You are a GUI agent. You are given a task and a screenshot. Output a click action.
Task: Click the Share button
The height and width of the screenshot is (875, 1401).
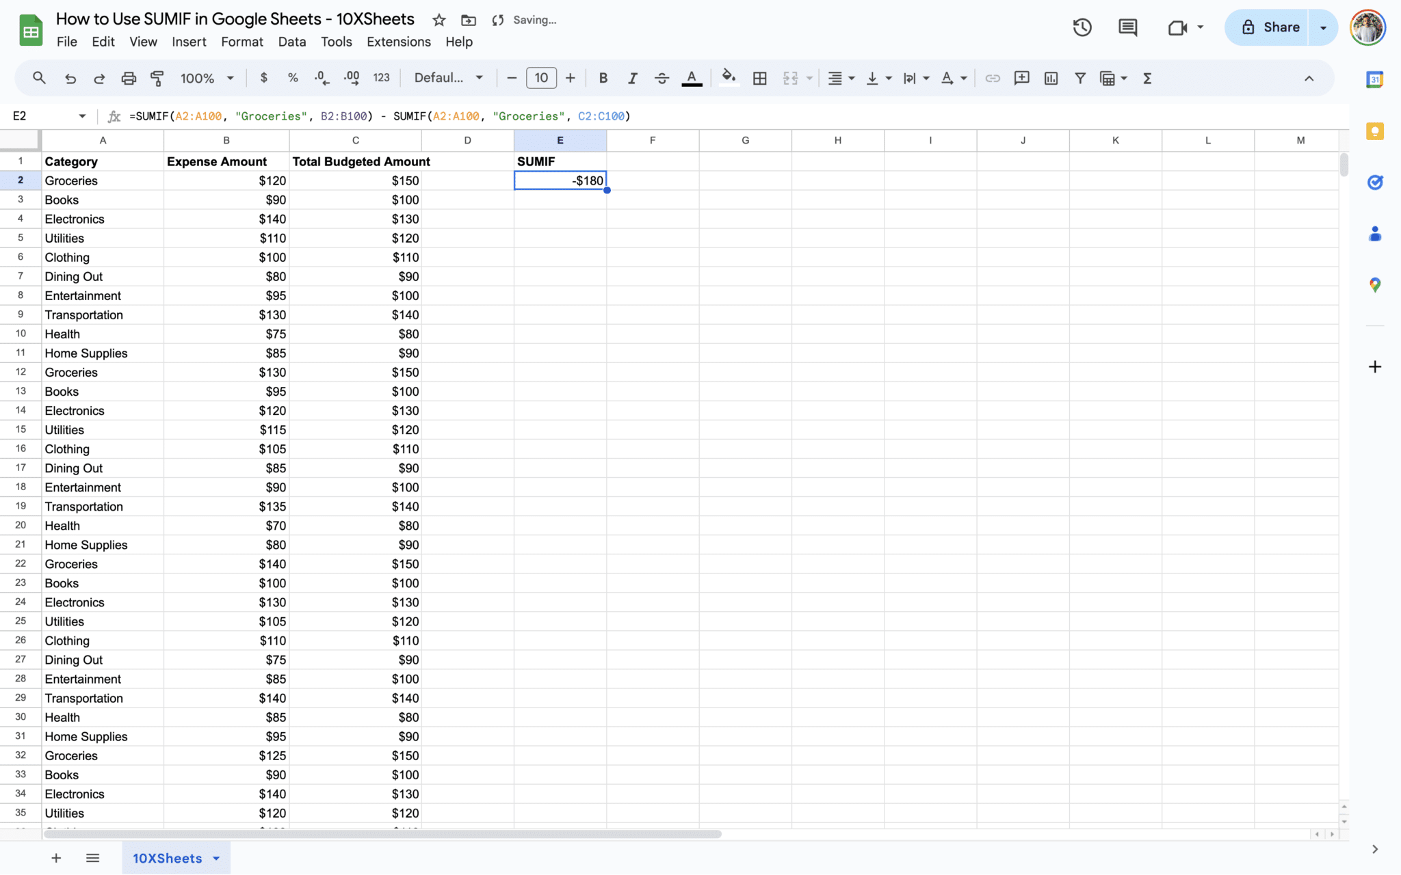(1270, 27)
